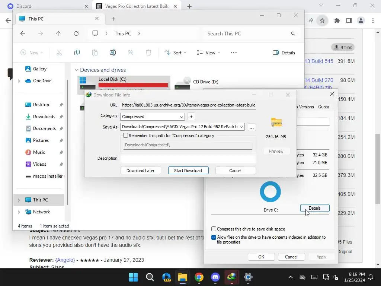The image size is (381, 286).
Task: Open Downloads in Explorer sidebar
Action: pos(44,117)
